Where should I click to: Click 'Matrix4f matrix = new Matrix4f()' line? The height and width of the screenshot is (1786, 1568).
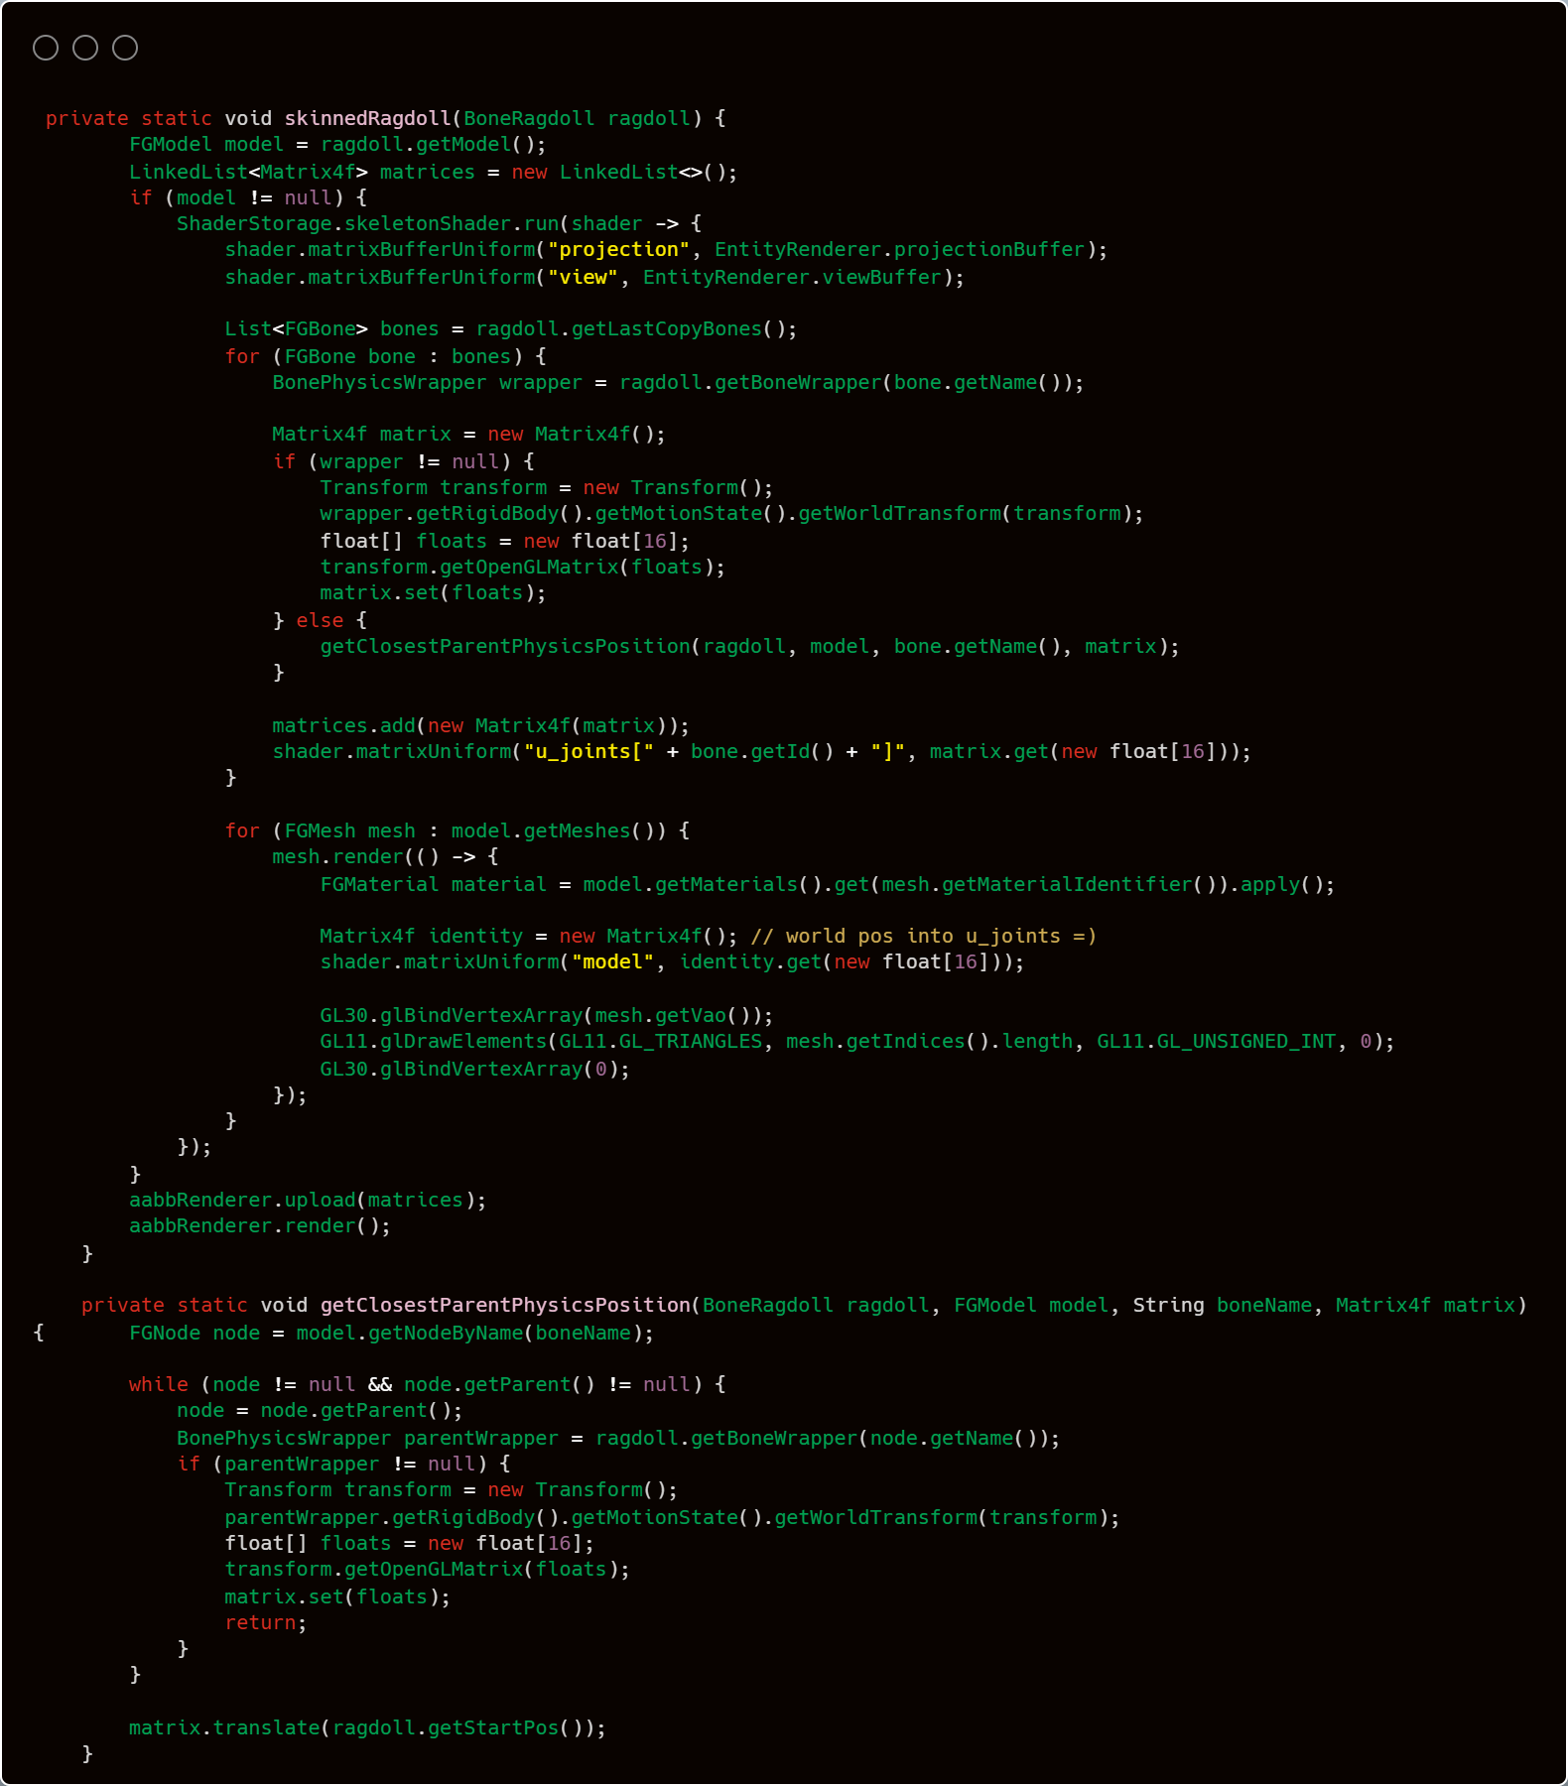coord(469,434)
